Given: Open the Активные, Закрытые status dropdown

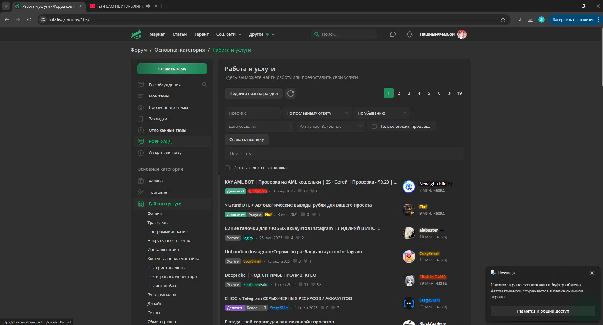Looking at the screenshot, I should (x=330, y=126).
